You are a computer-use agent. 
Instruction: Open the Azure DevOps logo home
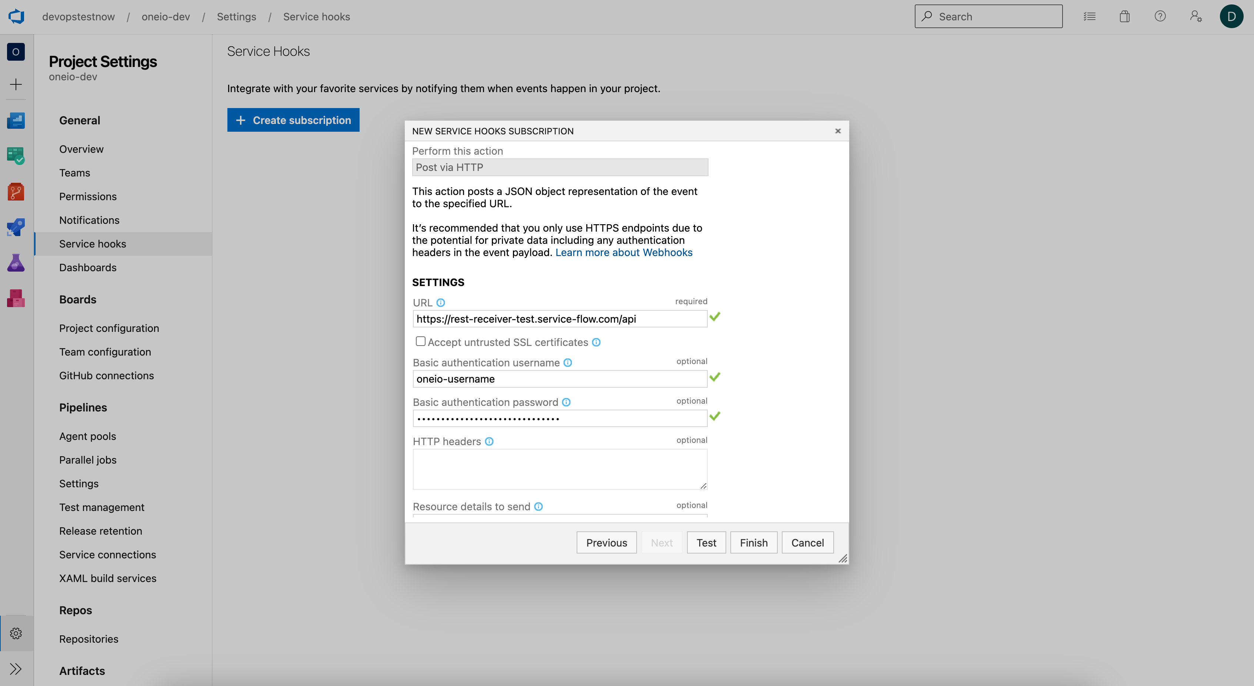tap(16, 17)
